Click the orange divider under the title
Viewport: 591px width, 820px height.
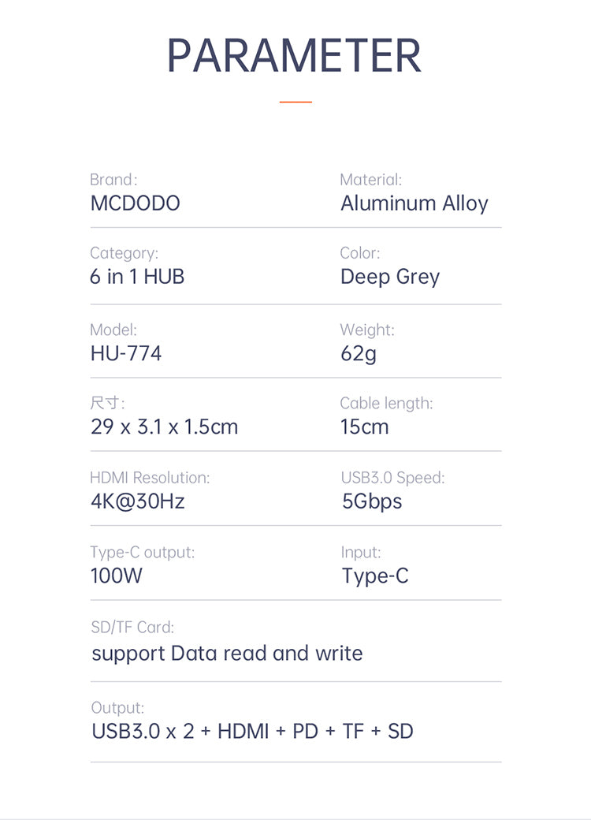295,102
